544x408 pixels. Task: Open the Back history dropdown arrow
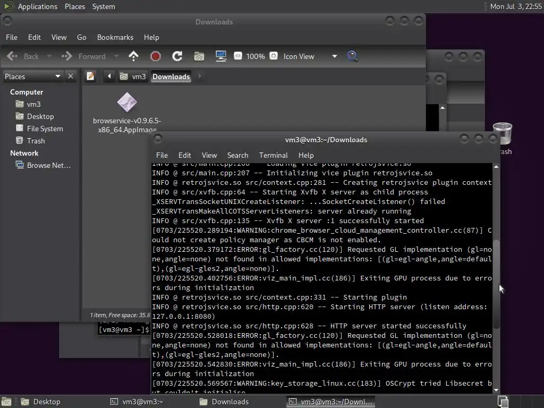click(49, 56)
